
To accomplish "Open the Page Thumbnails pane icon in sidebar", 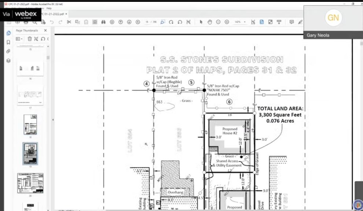I will tap(8, 33).
